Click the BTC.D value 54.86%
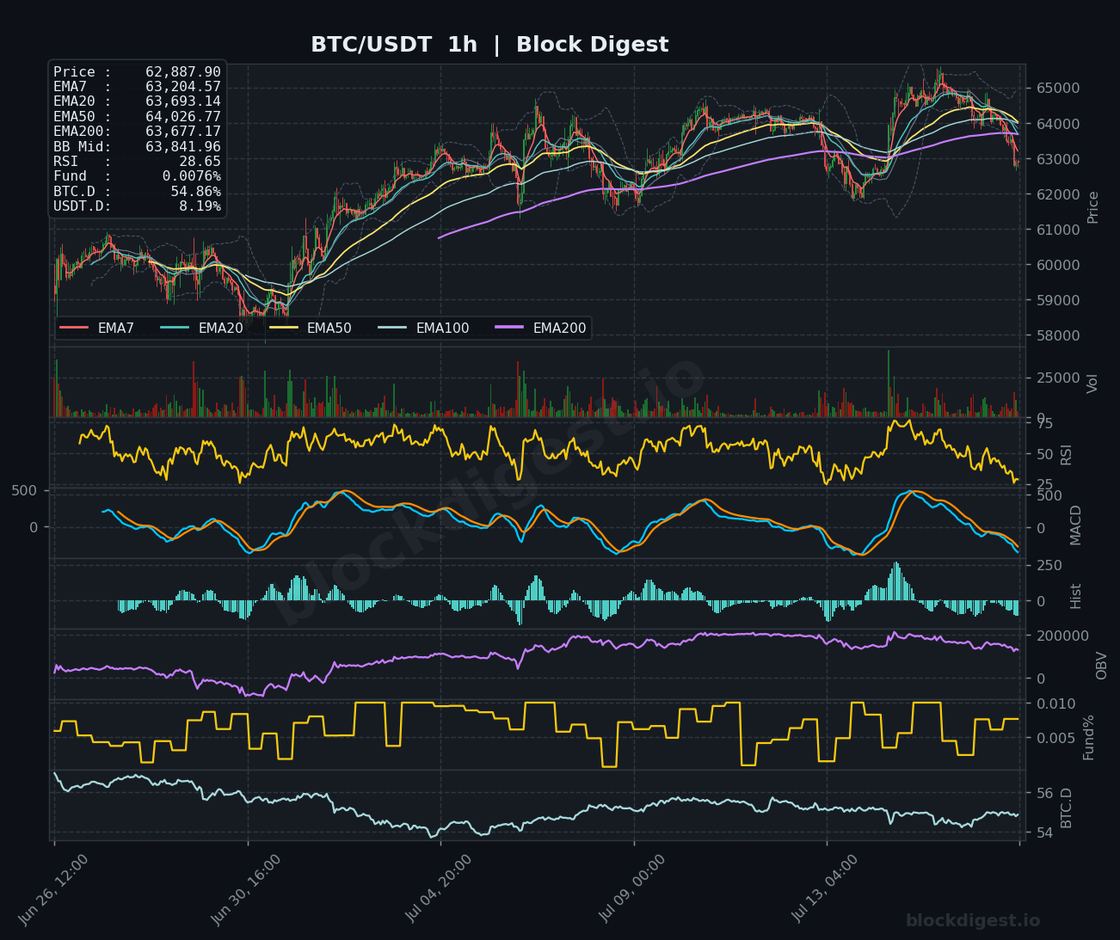This screenshot has width=1120, height=940. coord(195,192)
